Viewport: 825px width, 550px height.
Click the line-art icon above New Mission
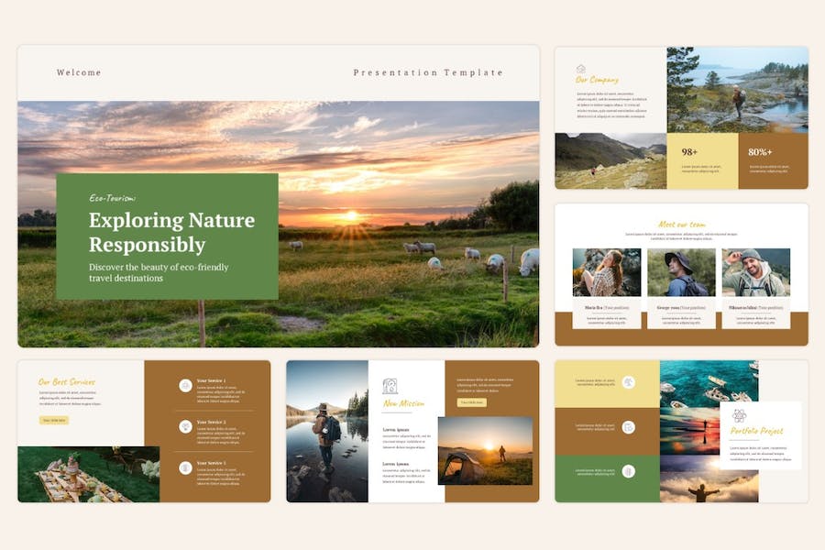[390, 386]
